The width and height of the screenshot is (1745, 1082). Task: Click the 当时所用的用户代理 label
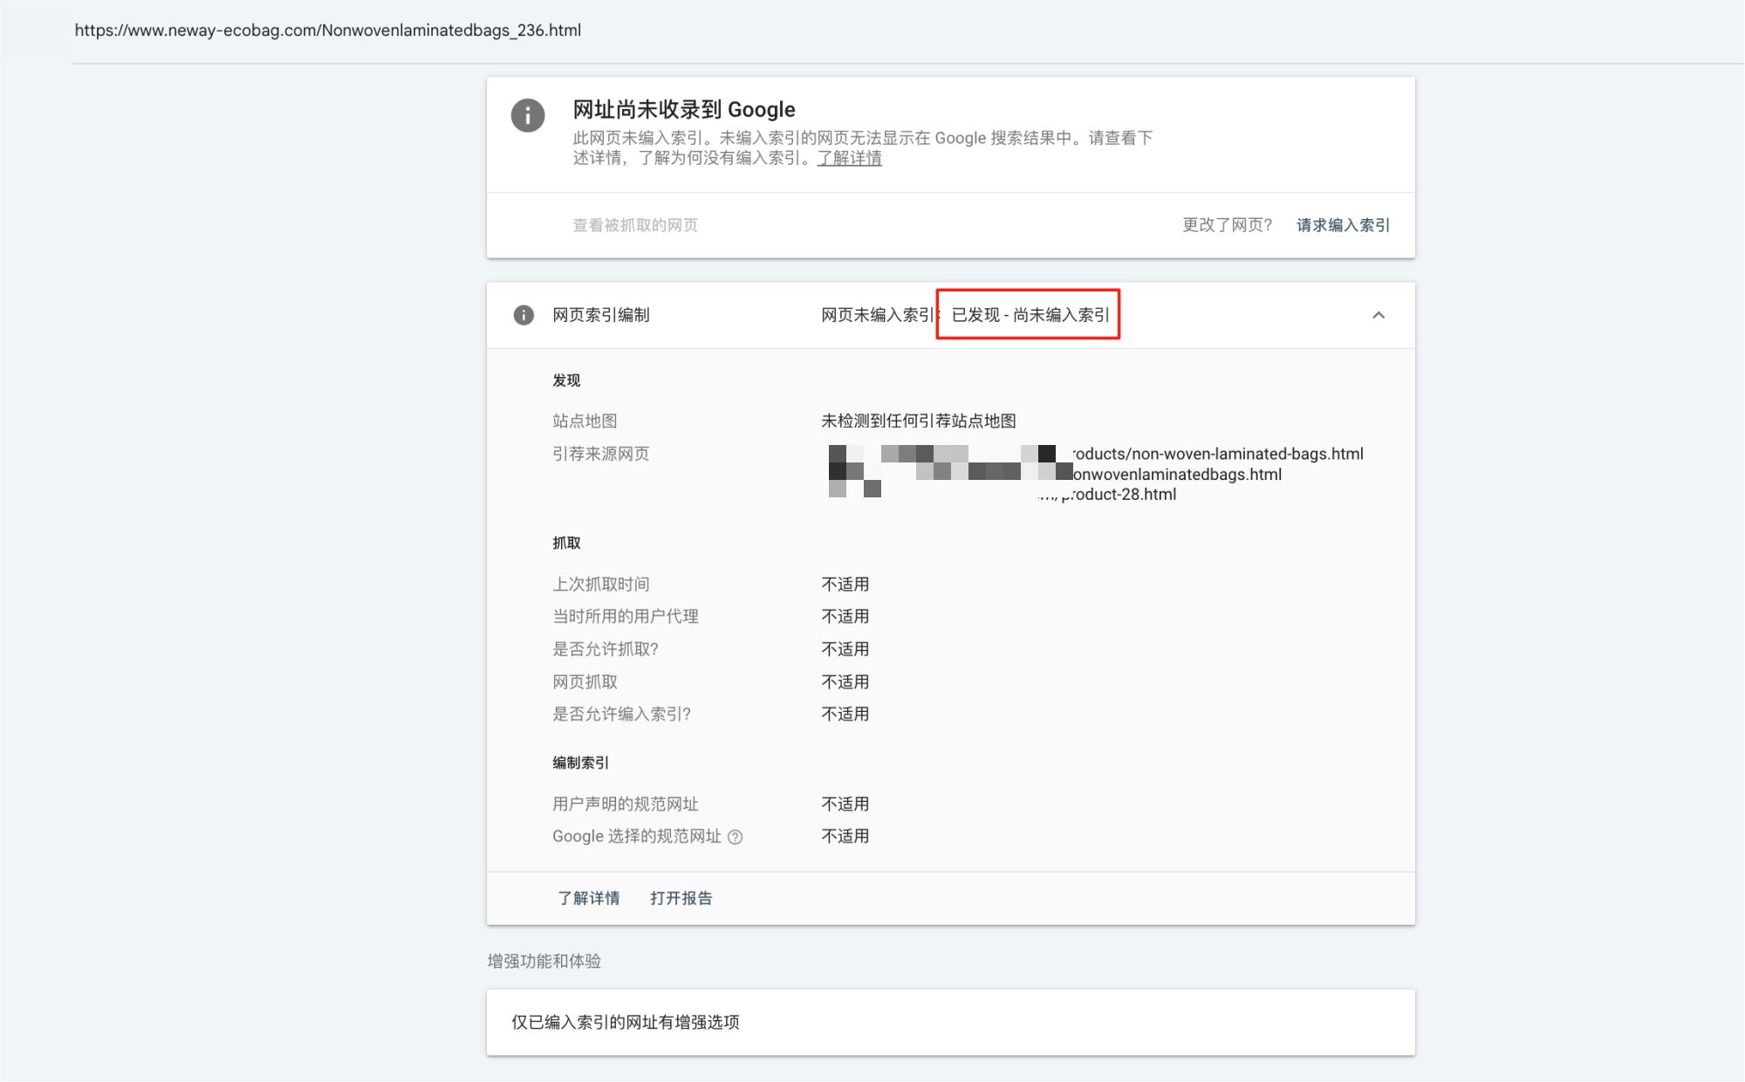pos(626,616)
